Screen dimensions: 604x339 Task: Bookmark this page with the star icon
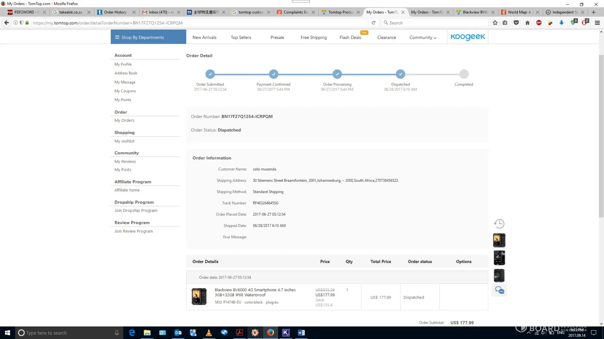click(x=495, y=23)
